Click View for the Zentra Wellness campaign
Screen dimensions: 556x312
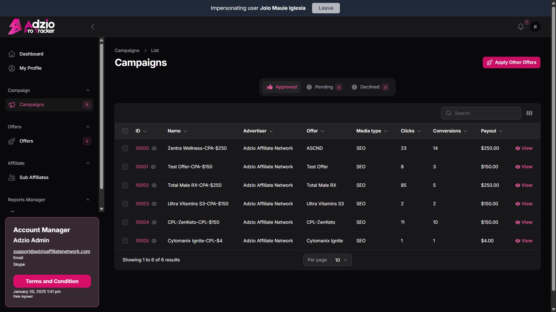(x=524, y=148)
